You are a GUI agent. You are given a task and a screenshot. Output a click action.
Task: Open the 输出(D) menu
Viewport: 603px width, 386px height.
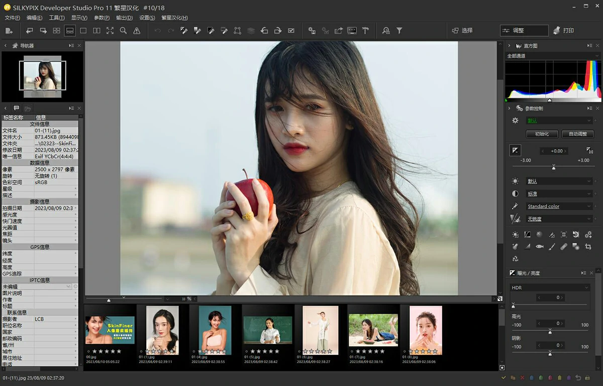(x=124, y=18)
